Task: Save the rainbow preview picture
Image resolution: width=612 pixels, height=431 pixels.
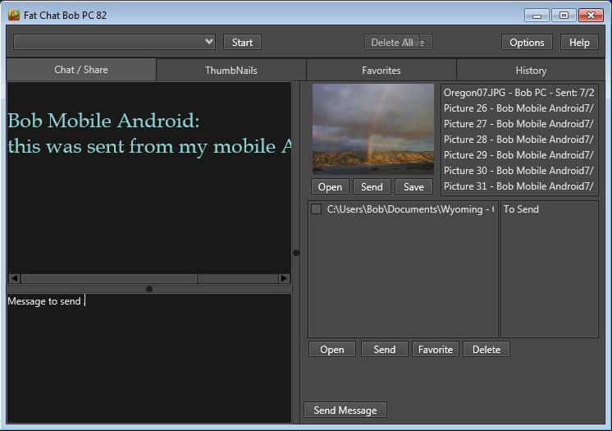Action: [x=413, y=186]
